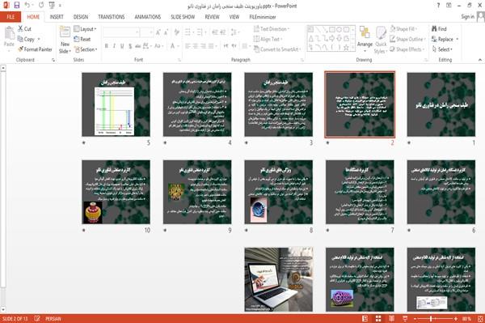Switch to the VIEW tab

pyautogui.click(x=234, y=17)
